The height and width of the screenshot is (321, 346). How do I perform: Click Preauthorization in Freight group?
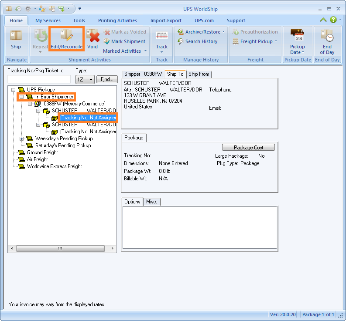coord(255,32)
